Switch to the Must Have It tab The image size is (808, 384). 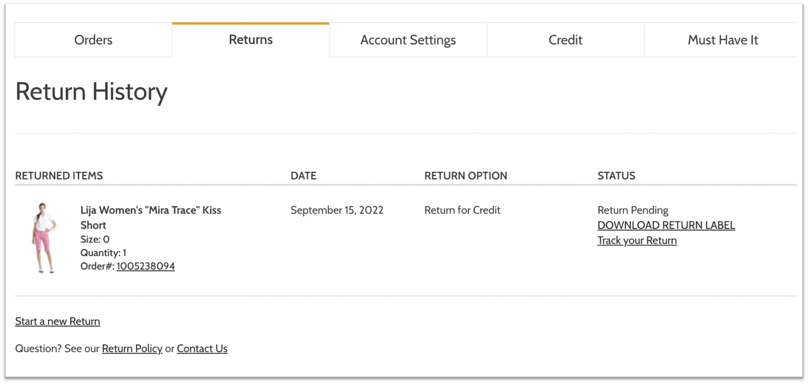point(722,39)
